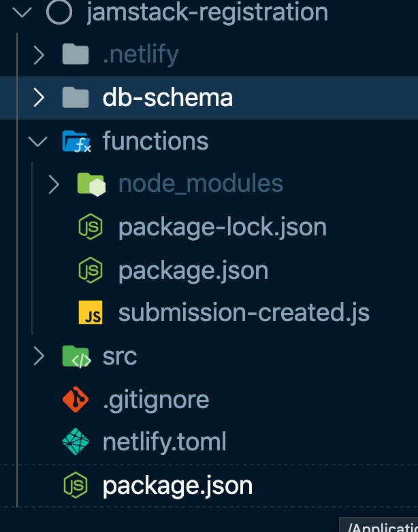Open the root-level package.json file
The height and width of the screenshot is (532, 418).
[x=178, y=486]
